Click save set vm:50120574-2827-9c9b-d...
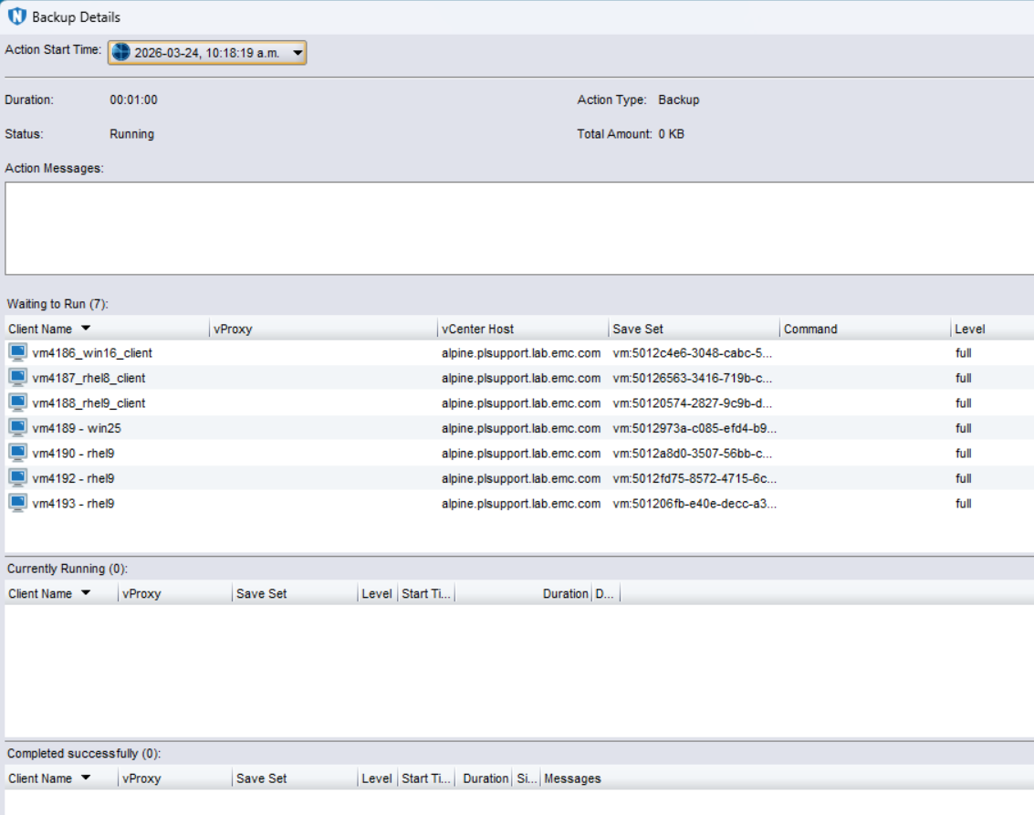 (x=692, y=402)
